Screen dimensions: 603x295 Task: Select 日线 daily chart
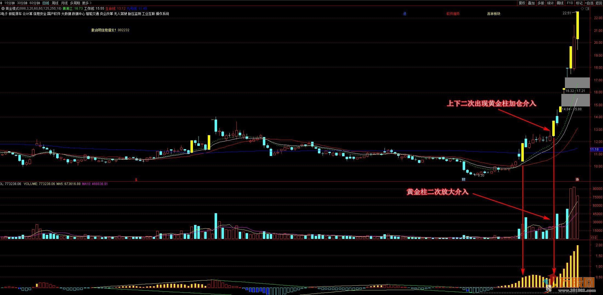(x=45, y=3)
